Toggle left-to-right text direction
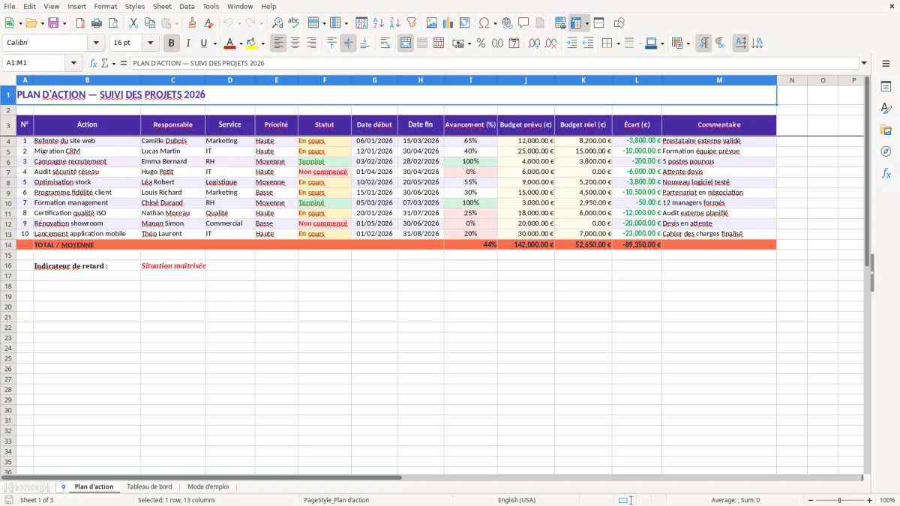Viewport: 900px width, 506px height. pos(703,43)
